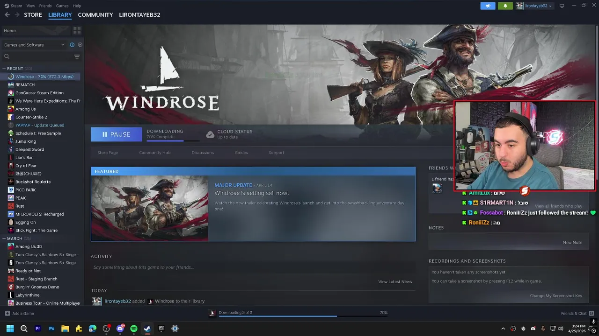Open the Windrose Store Page link

108,153
